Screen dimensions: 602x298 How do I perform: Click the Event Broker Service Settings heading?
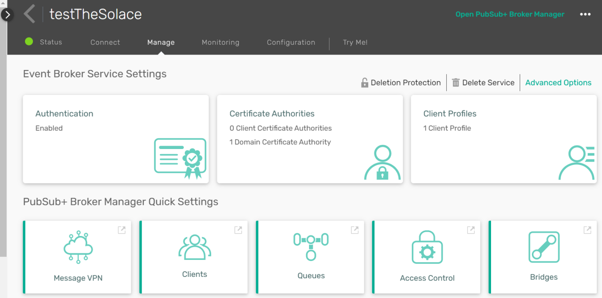click(x=95, y=74)
